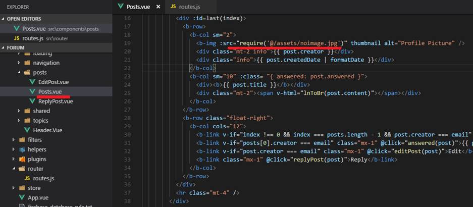Click the Vue icon beside EditPost.vue

(33, 82)
